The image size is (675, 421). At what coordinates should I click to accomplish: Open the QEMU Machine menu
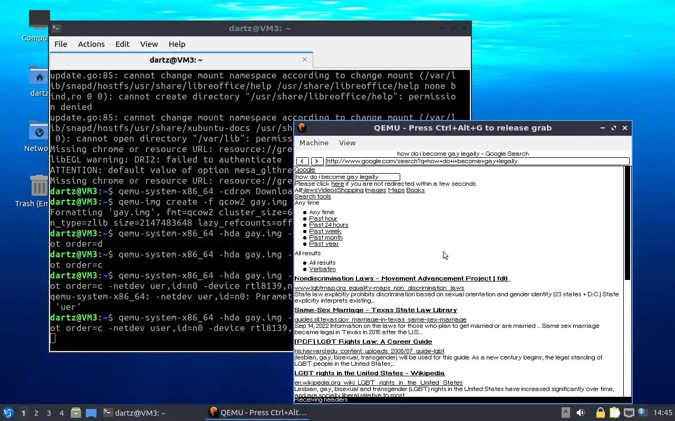(314, 143)
